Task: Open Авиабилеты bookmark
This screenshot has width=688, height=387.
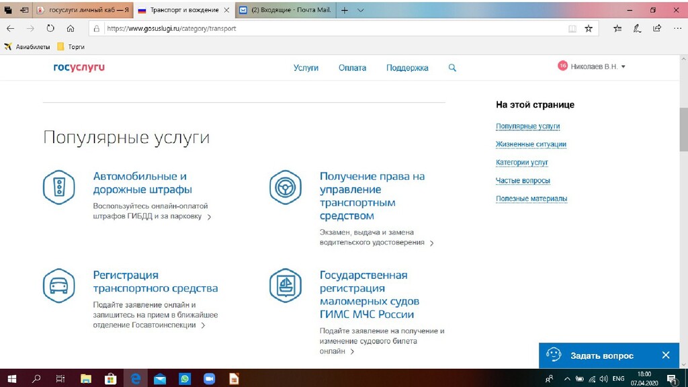Action: (x=27, y=46)
